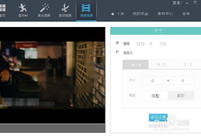This screenshot has width=201, height=136.
Task: Click the video preview frame
Action: tap(52, 75)
